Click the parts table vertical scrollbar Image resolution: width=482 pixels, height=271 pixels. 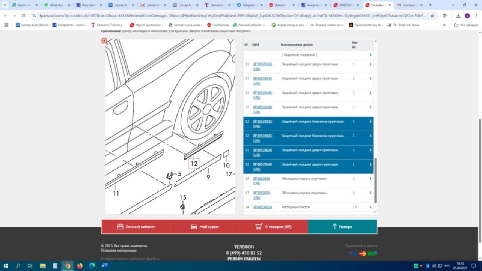point(375,180)
